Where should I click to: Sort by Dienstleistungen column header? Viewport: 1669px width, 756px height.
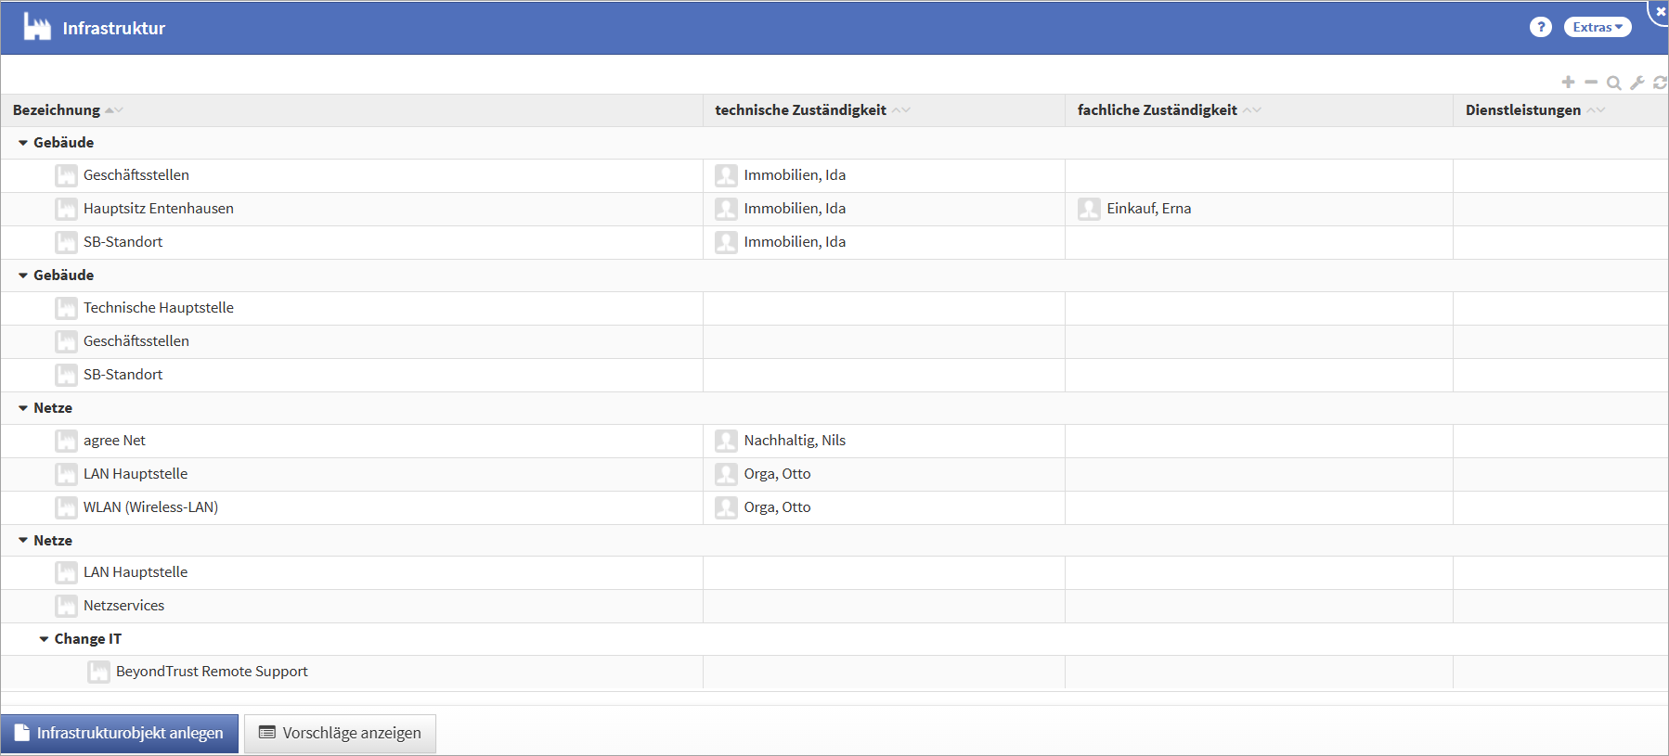tap(1522, 110)
